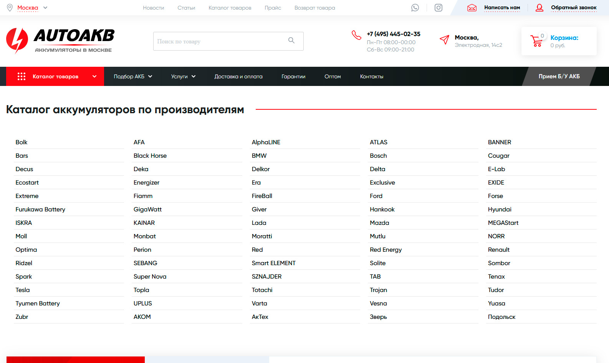
Task: Open the Hankook brand
Action: [382, 209]
